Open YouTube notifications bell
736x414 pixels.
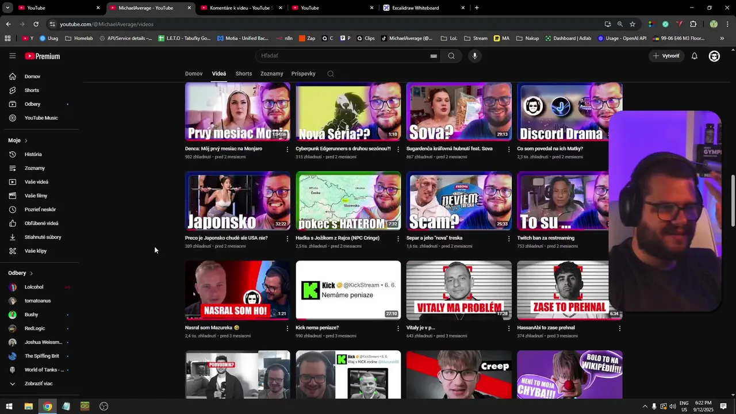coord(695,56)
